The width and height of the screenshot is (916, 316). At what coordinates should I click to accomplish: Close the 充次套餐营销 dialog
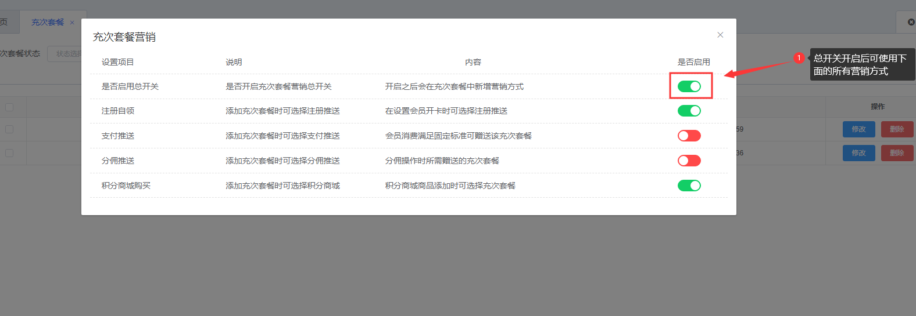[x=720, y=35]
